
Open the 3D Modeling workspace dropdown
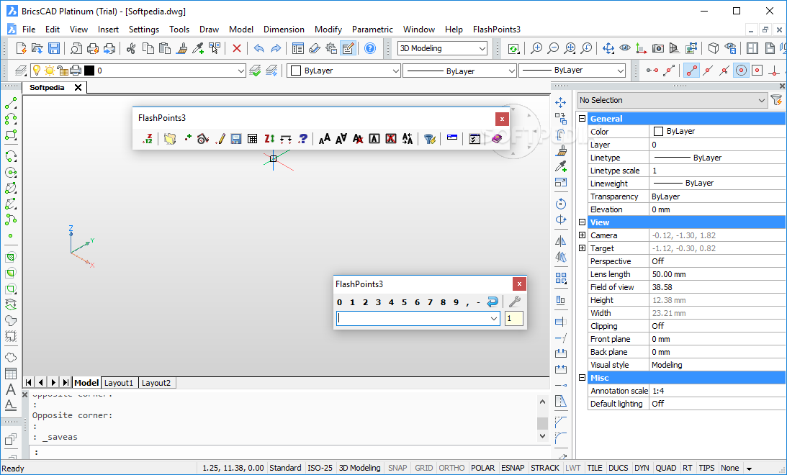tap(442, 48)
